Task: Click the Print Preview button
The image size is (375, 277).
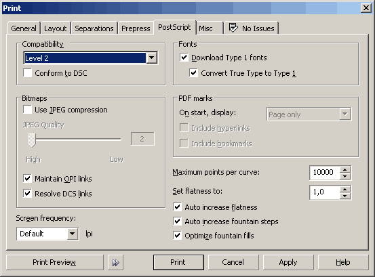Action: pyautogui.click(x=54, y=262)
